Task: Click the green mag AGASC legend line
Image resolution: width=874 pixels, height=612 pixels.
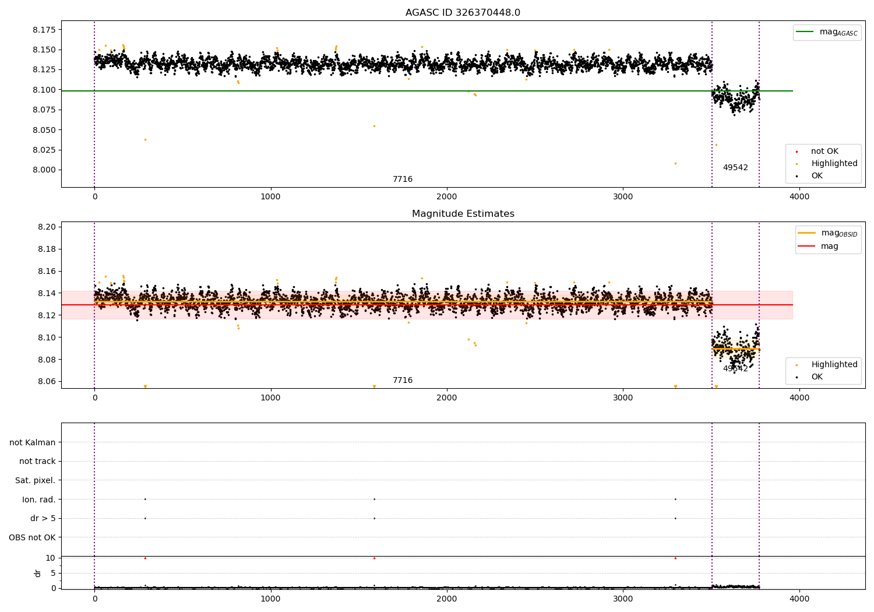Action: (806, 32)
